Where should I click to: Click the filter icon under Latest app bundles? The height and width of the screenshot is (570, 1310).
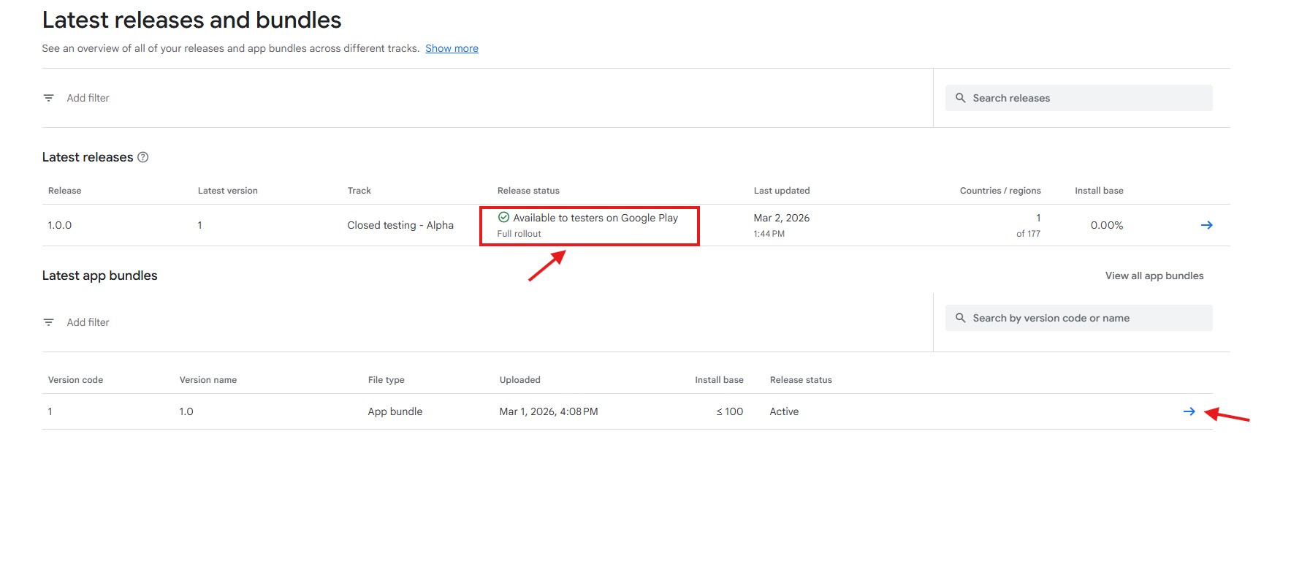point(49,322)
